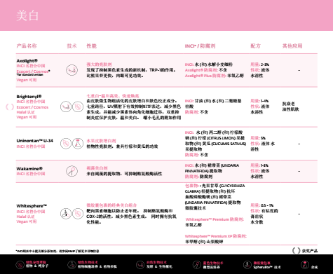Click the microcapsule icon in Whitesphere row

pos(66,214)
